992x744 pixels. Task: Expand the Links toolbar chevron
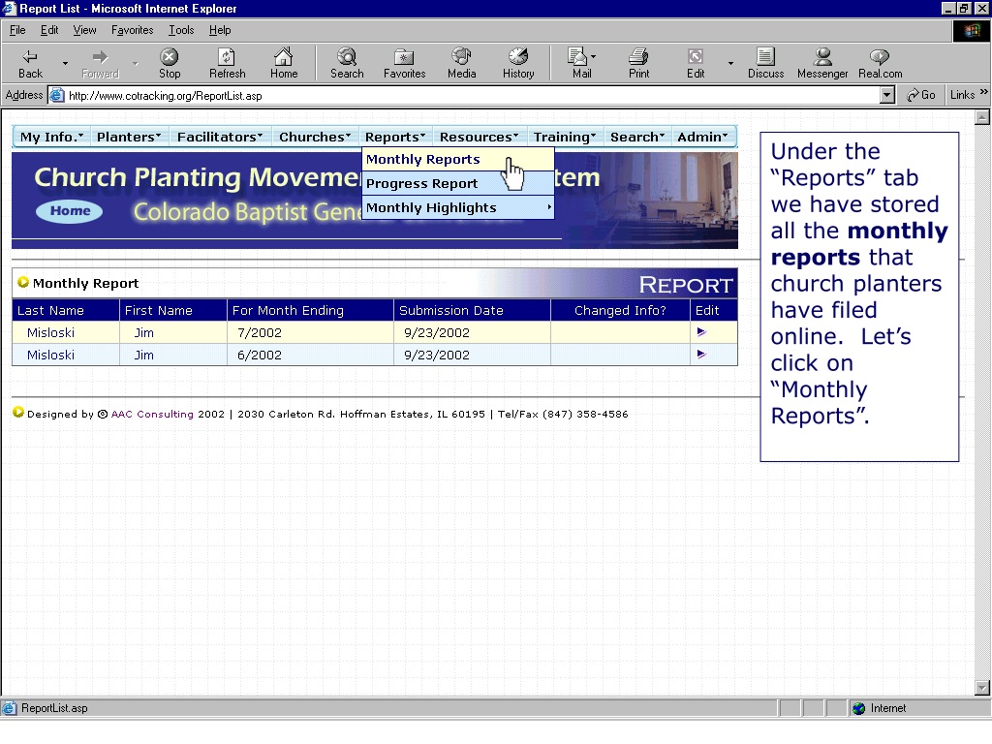point(984,92)
